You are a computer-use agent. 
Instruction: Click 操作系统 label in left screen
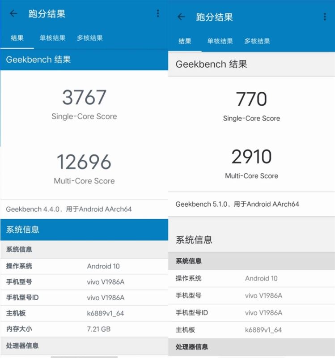pyautogui.click(x=19, y=266)
